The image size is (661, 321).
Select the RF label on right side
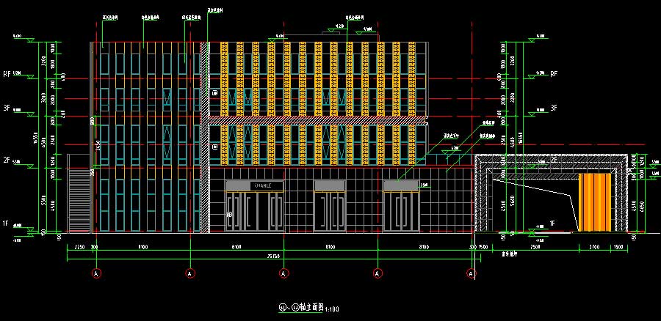555,74
